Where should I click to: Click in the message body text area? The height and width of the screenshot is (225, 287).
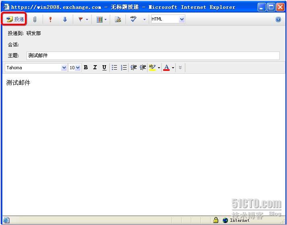pyautogui.click(x=143, y=144)
